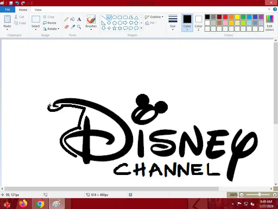Click the Paint taskbar button
The width and height of the screenshot is (278, 209).
point(57,204)
